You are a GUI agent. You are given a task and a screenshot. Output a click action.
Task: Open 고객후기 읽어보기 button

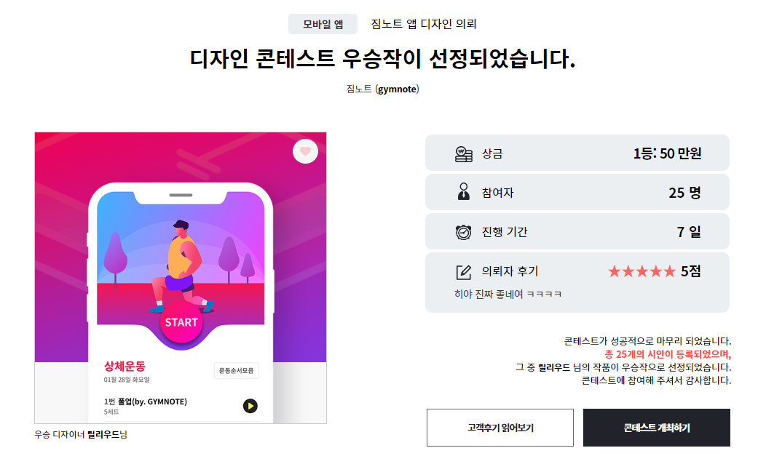point(500,428)
